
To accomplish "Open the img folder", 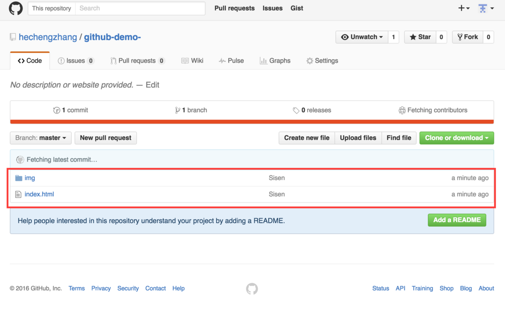I will point(29,178).
